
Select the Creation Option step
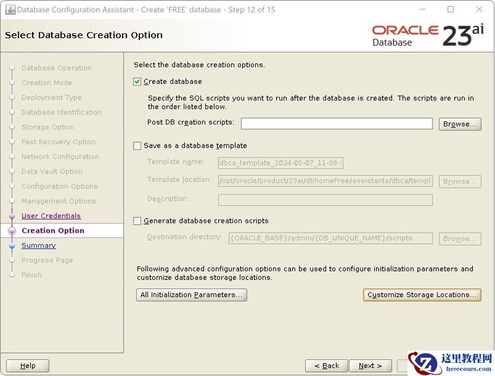pos(53,231)
